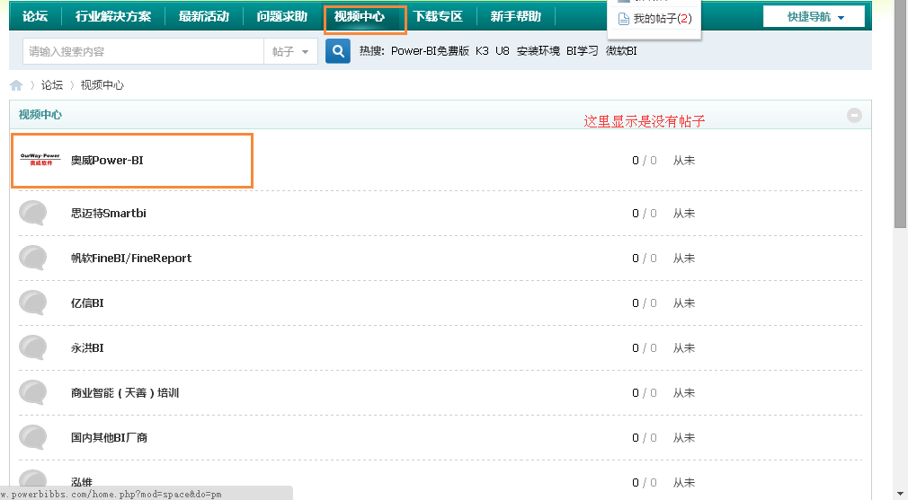Expand the 快捷导航 dropdown
908x500 pixels.
click(814, 17)
